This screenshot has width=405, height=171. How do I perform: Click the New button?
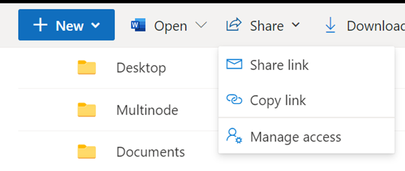66,25
